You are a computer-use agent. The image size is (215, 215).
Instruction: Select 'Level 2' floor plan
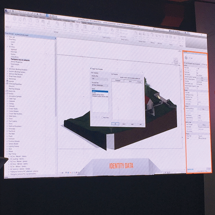13,42
